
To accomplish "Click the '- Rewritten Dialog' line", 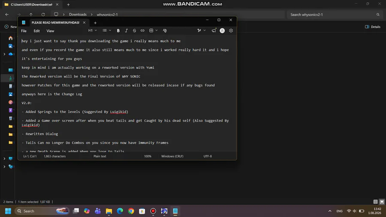I will (x=40, y=134).
